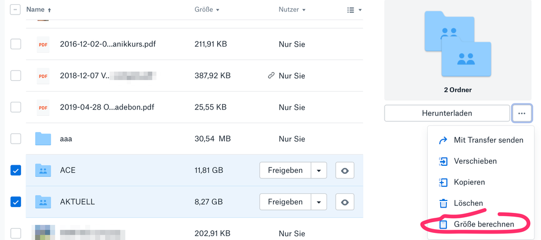Click the AKTUELL shared folder icon
541x240 pixels.
43,202
